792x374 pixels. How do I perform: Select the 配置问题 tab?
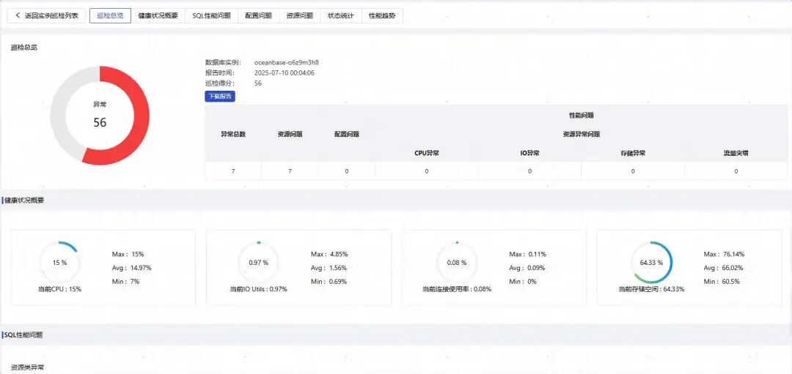tap(259, 15)
